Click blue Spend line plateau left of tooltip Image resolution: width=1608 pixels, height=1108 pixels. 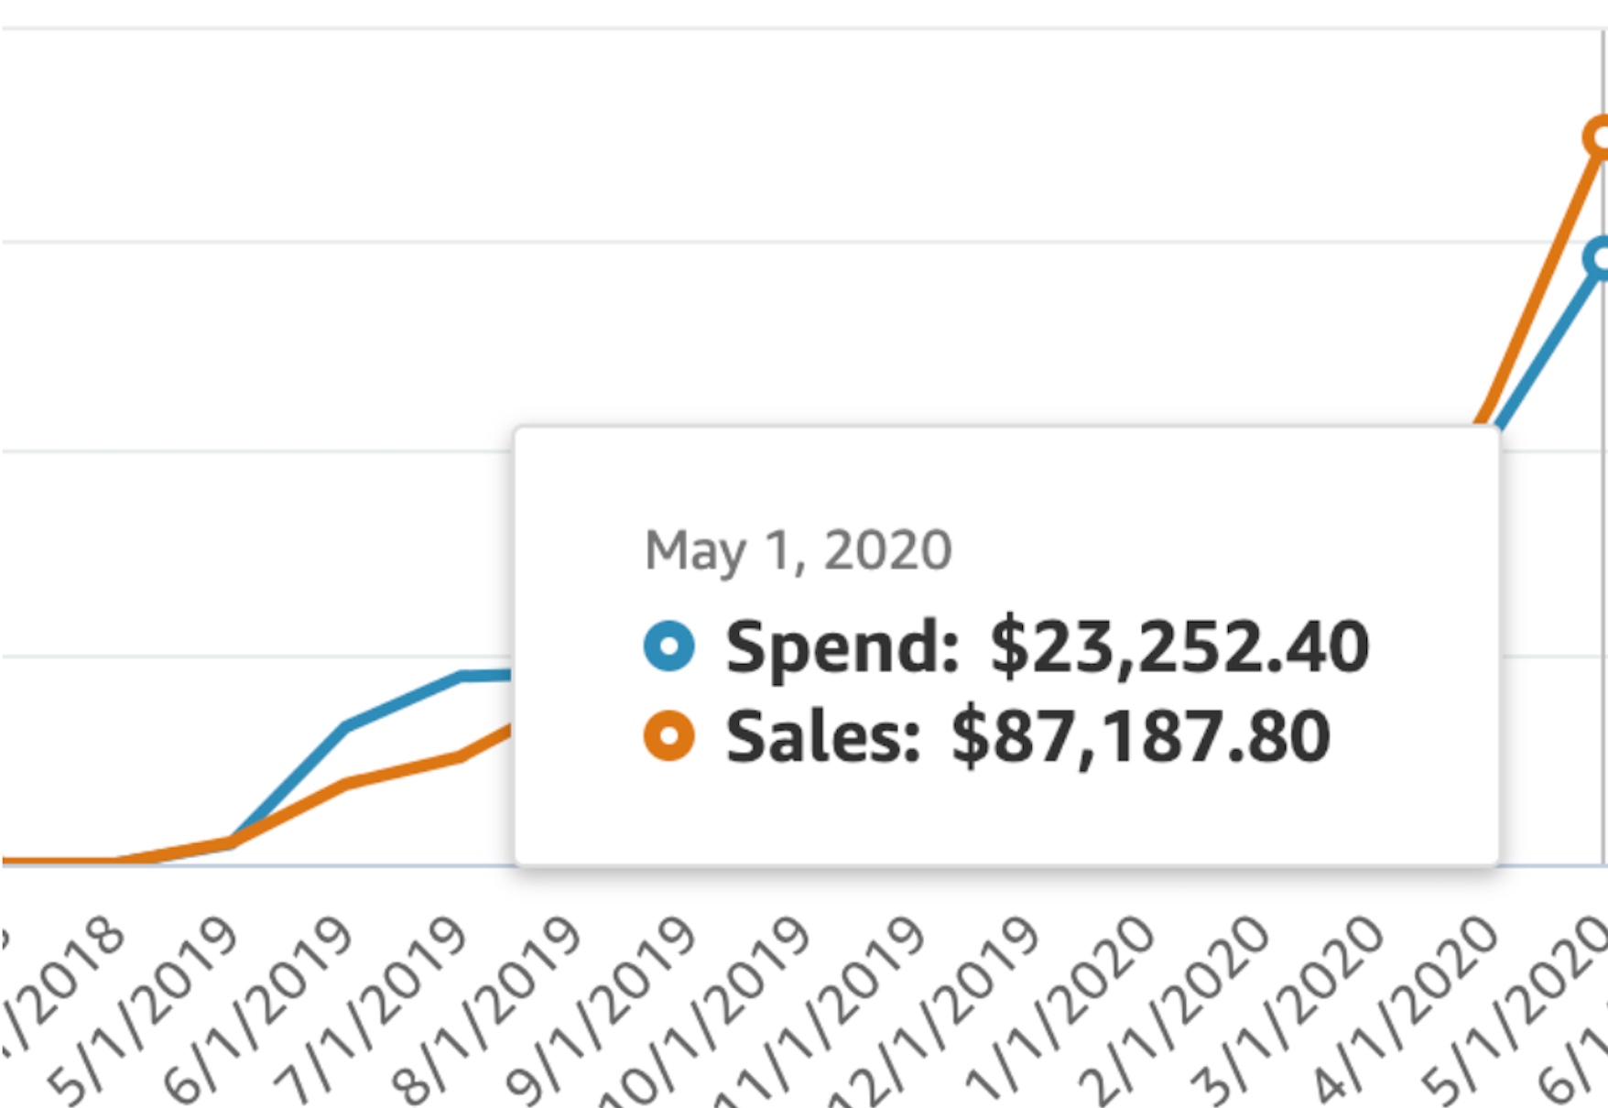pos(485,676)
